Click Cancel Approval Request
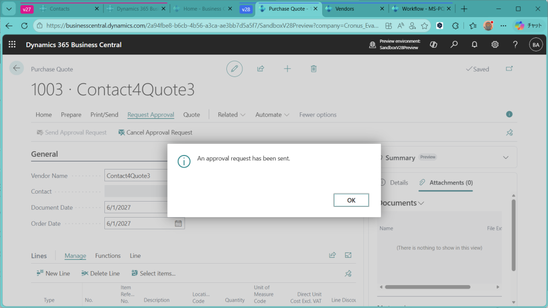 [155, 133]
